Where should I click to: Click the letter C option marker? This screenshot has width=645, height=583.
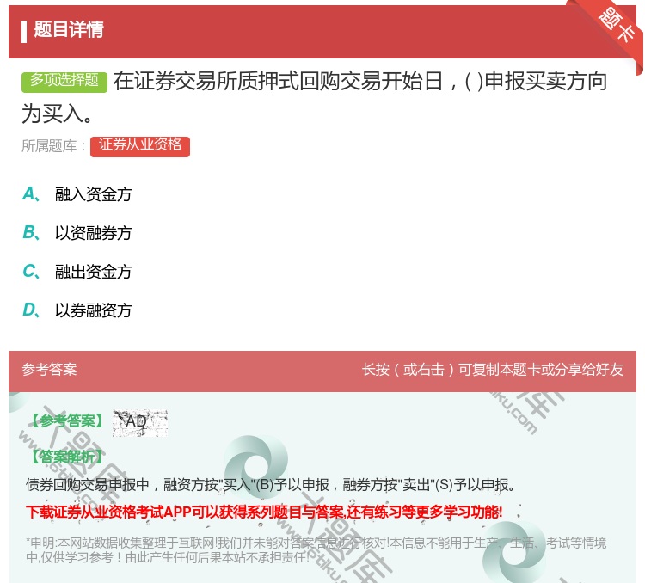30,272
